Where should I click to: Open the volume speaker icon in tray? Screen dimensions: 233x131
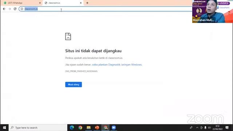209,128
